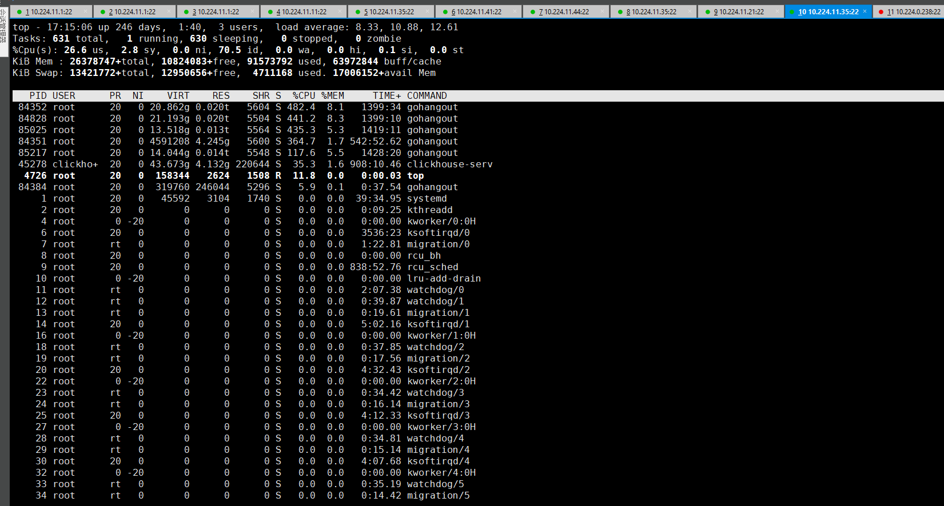The height and width of the screenshot is (506, 944).
Task: Click the %CPU column header in top
Action: click(304, 96)
